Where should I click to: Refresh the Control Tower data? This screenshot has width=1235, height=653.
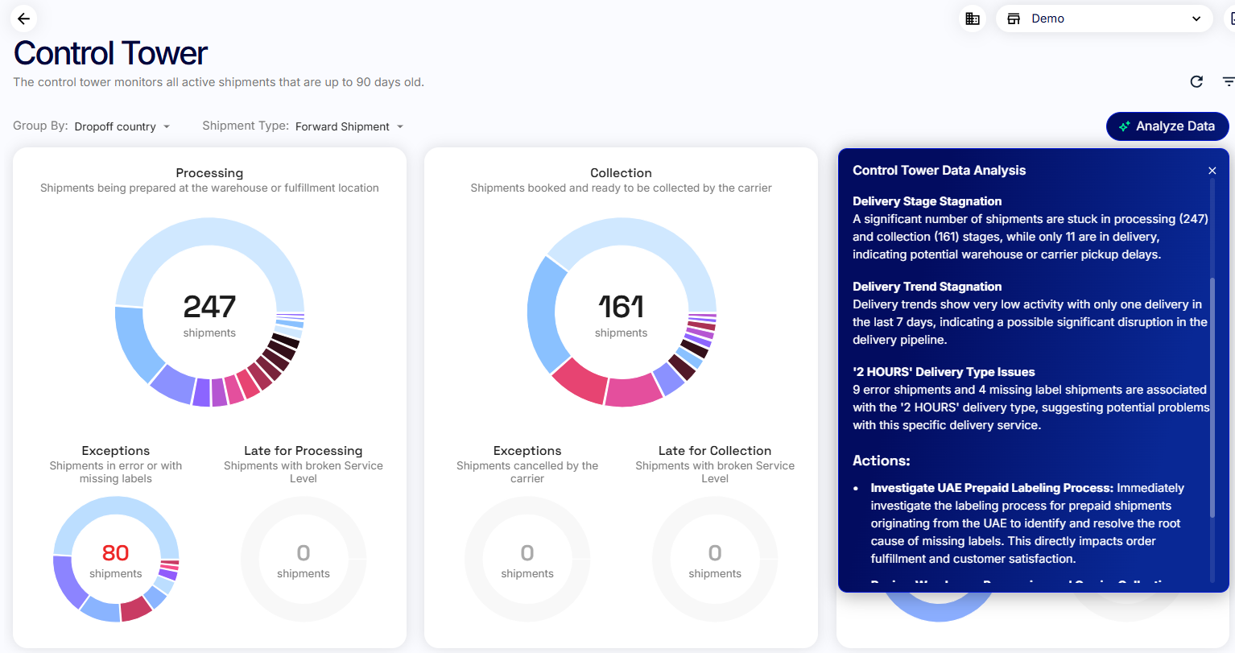pos(1196,81)
